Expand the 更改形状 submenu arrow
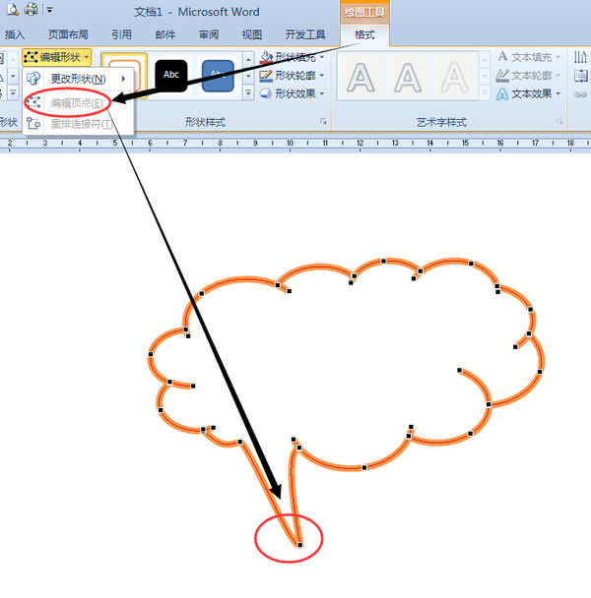591x598 pixels. [x=123, y=79]
